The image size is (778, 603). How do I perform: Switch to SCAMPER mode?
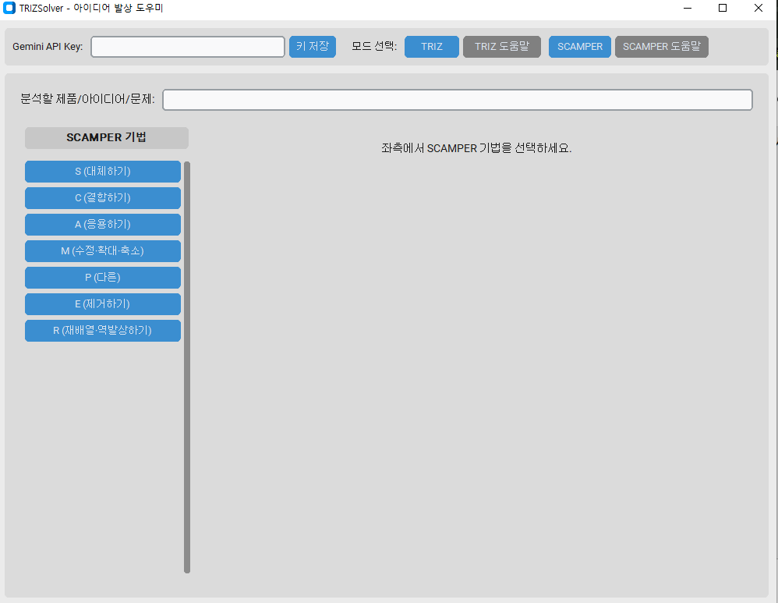pos(579,47)
